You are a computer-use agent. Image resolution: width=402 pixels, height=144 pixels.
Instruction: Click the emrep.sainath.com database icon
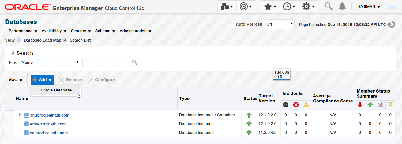(x=26, y=124)
